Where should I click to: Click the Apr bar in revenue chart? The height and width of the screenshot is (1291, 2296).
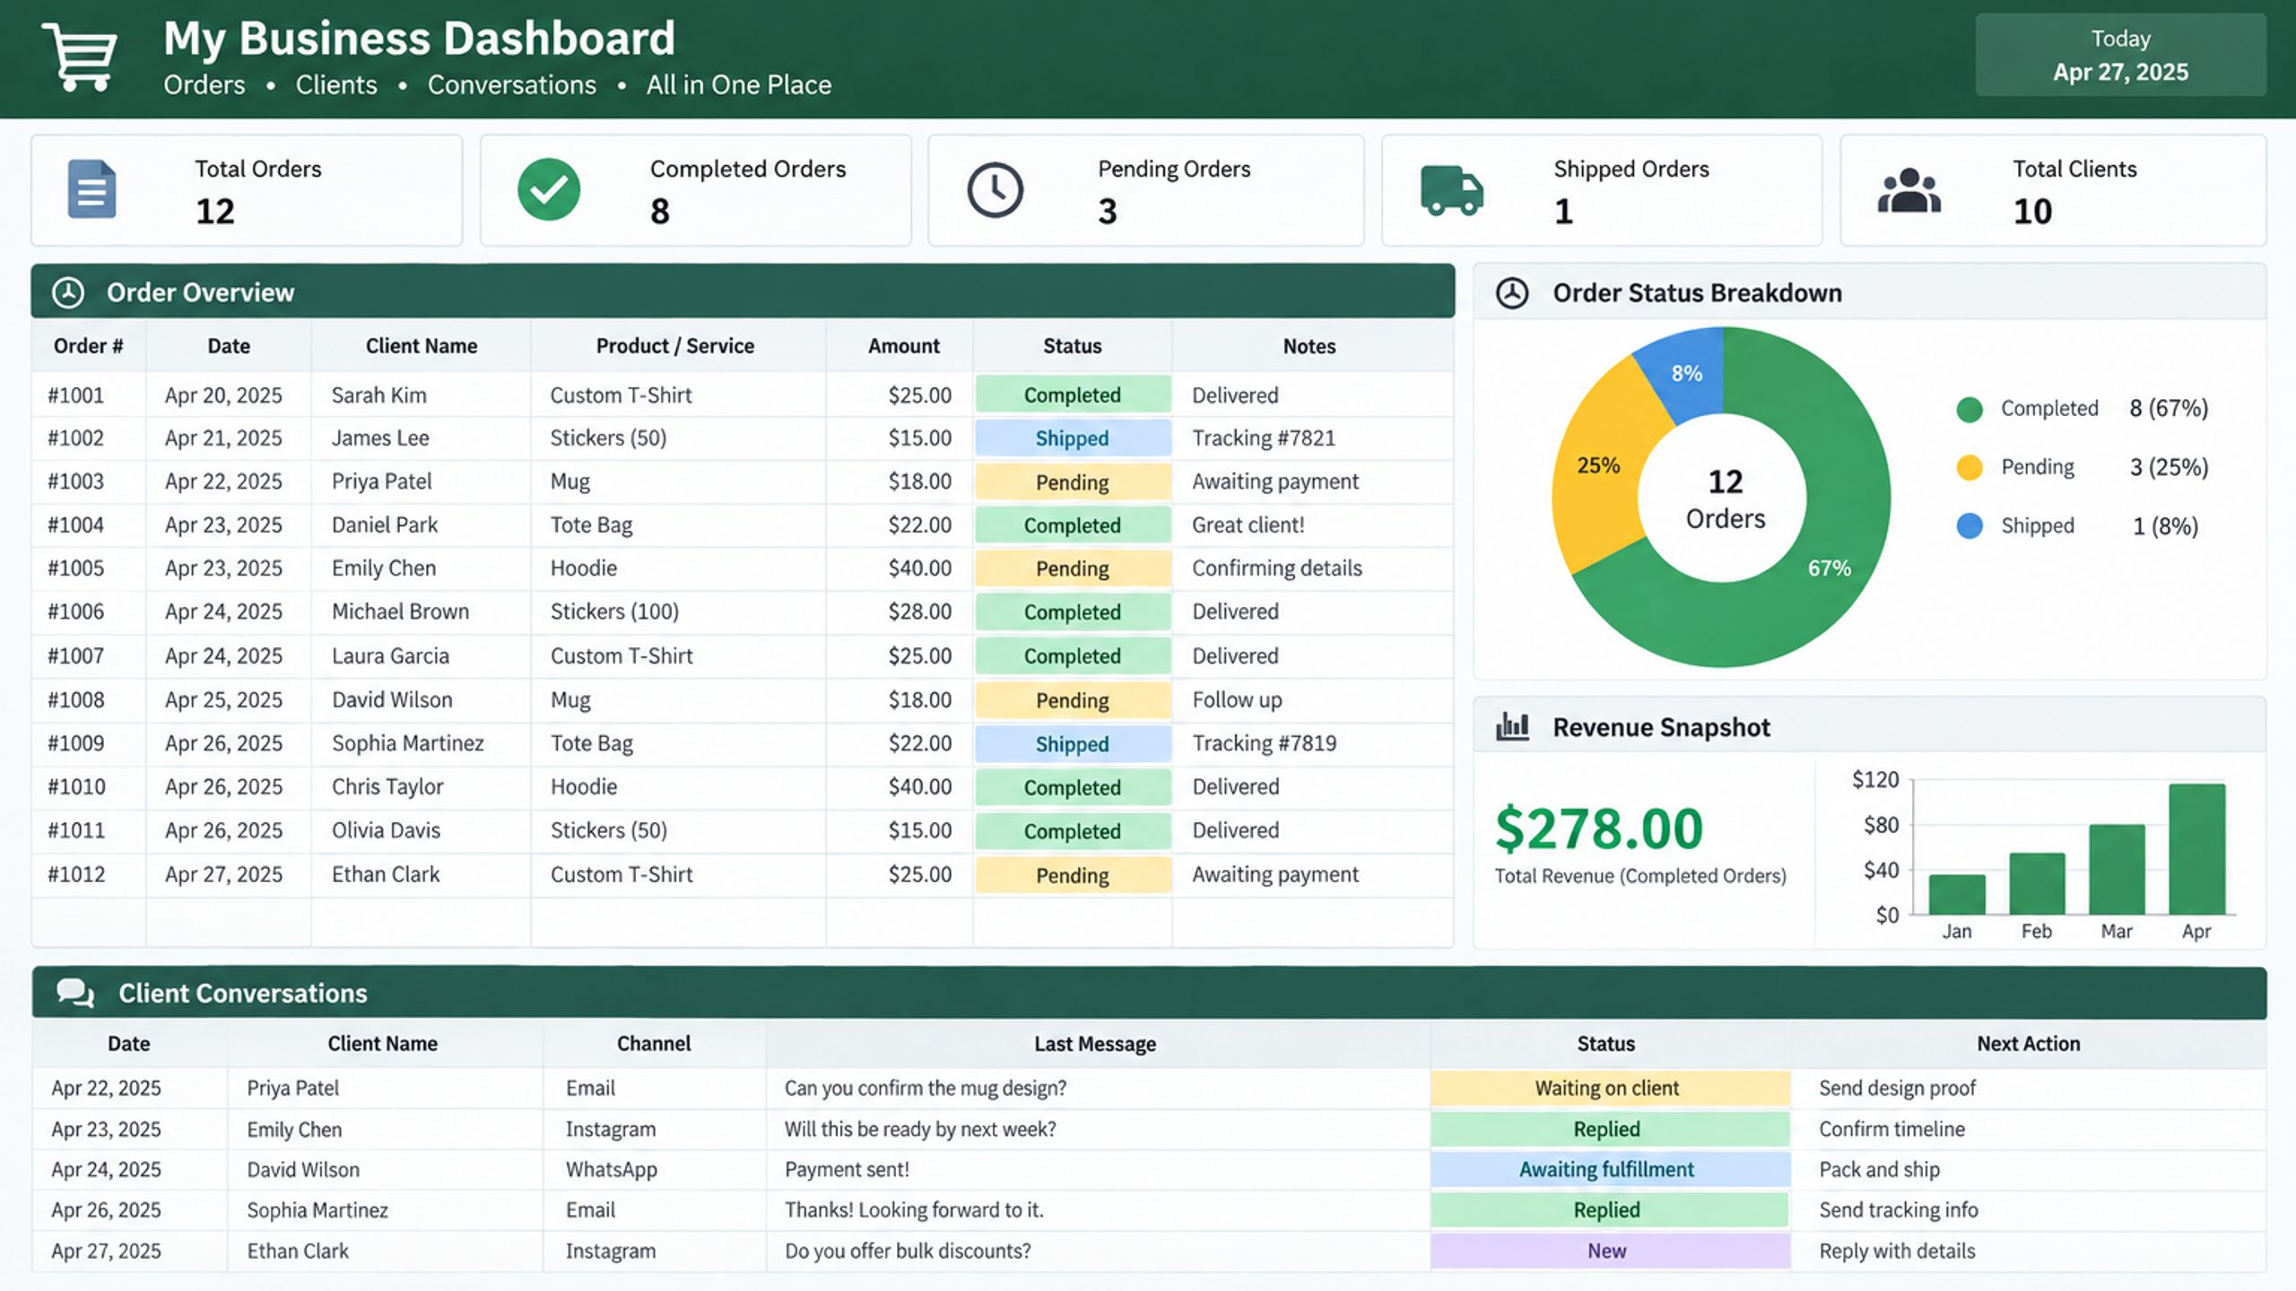2196,849
